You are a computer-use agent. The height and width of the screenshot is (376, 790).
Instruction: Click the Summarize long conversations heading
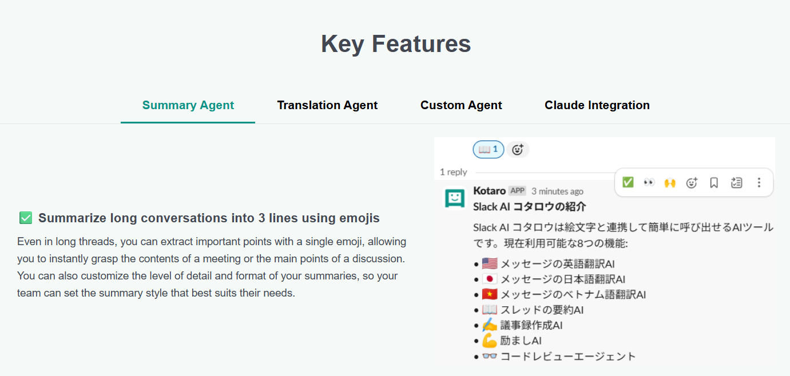click(209, 218)
